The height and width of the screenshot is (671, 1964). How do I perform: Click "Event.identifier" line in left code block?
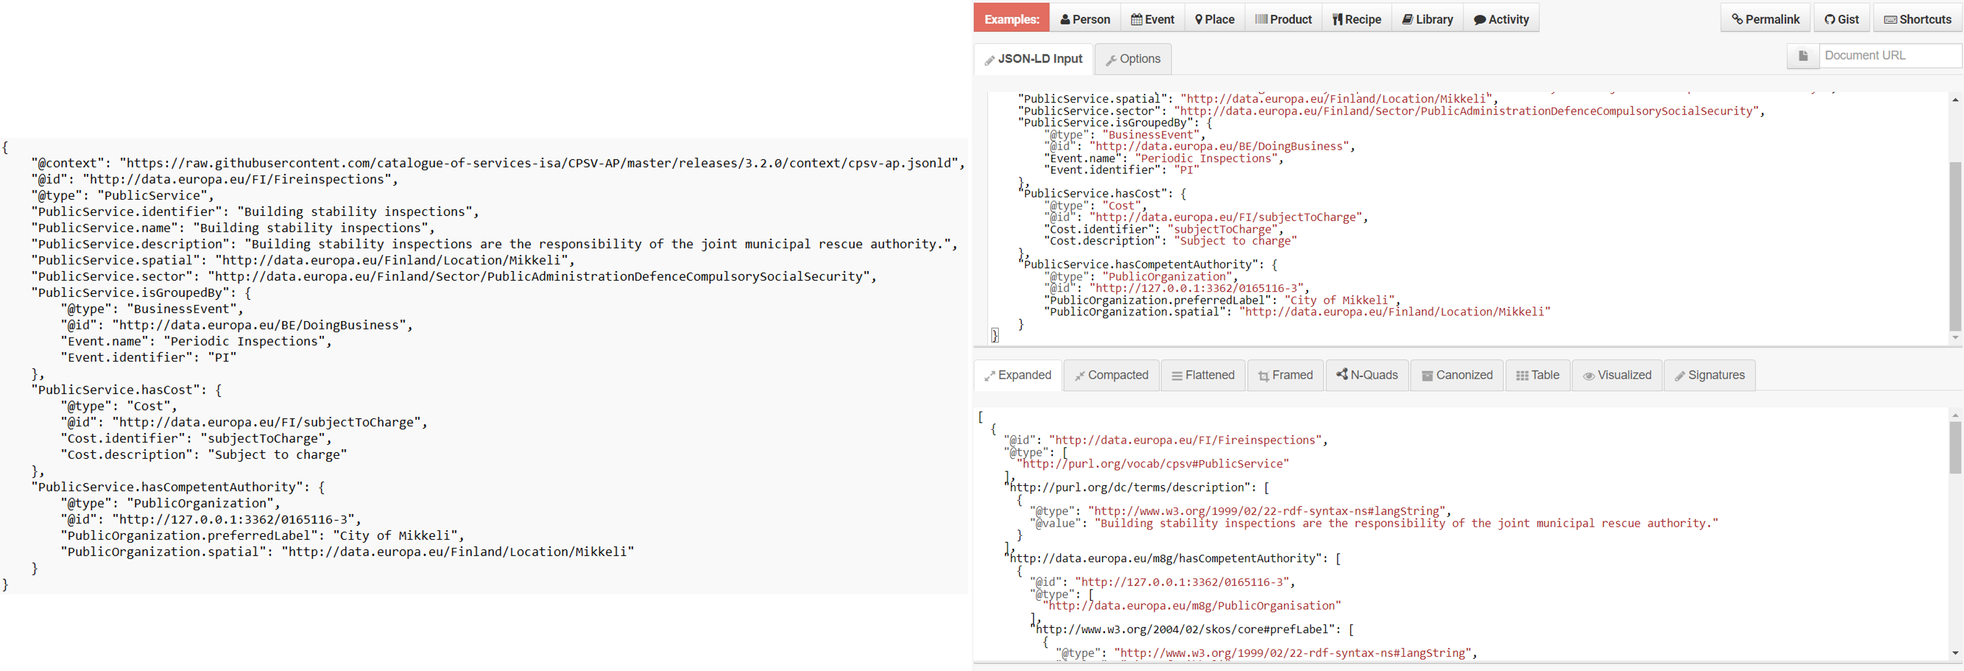[x=149, y=357]
